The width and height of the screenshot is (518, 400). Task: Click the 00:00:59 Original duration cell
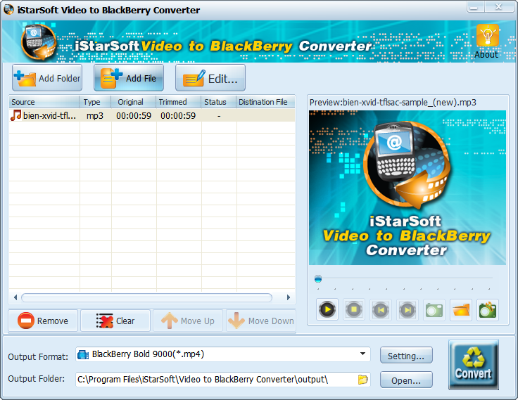tap(134, 116)
